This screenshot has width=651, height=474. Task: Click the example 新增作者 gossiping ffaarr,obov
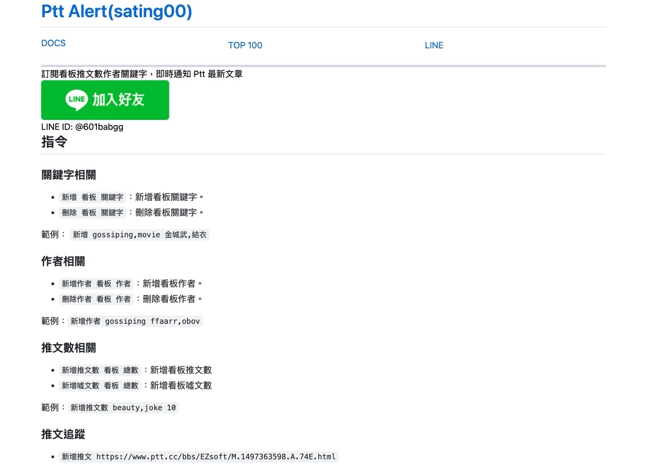click(x=135, y=321)
